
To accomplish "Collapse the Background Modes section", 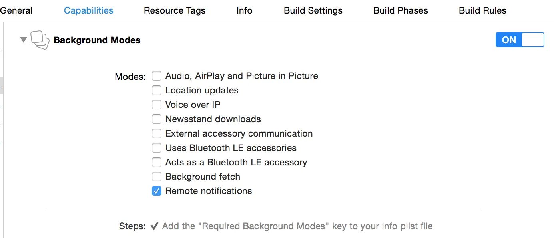I will 24,40.
